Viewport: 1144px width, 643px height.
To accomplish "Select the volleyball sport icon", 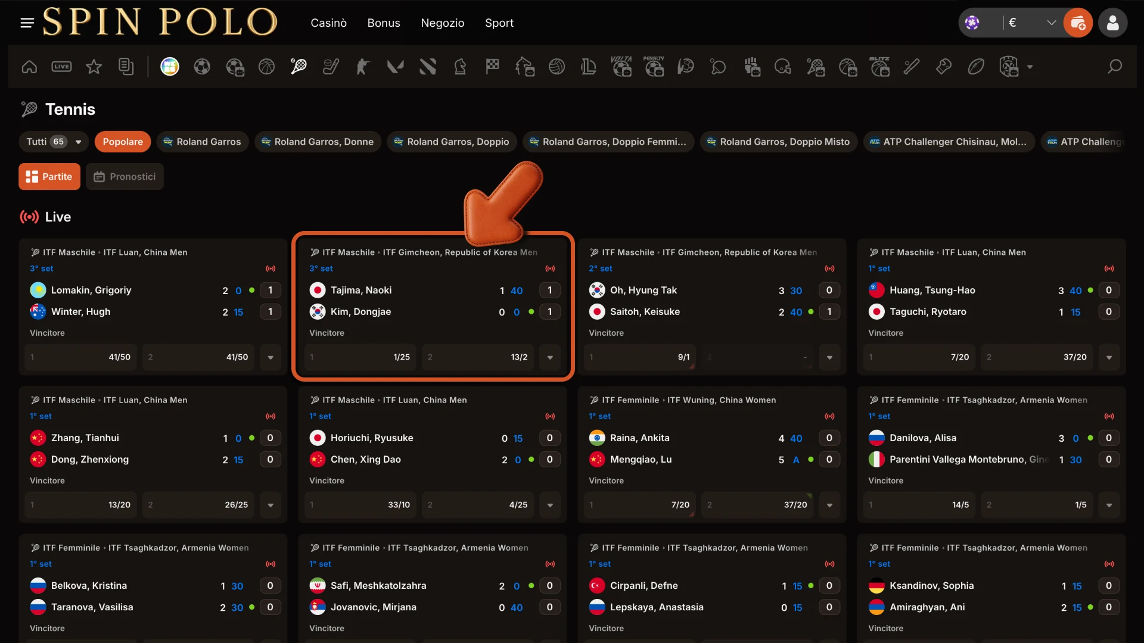I will tap(557, 67).
